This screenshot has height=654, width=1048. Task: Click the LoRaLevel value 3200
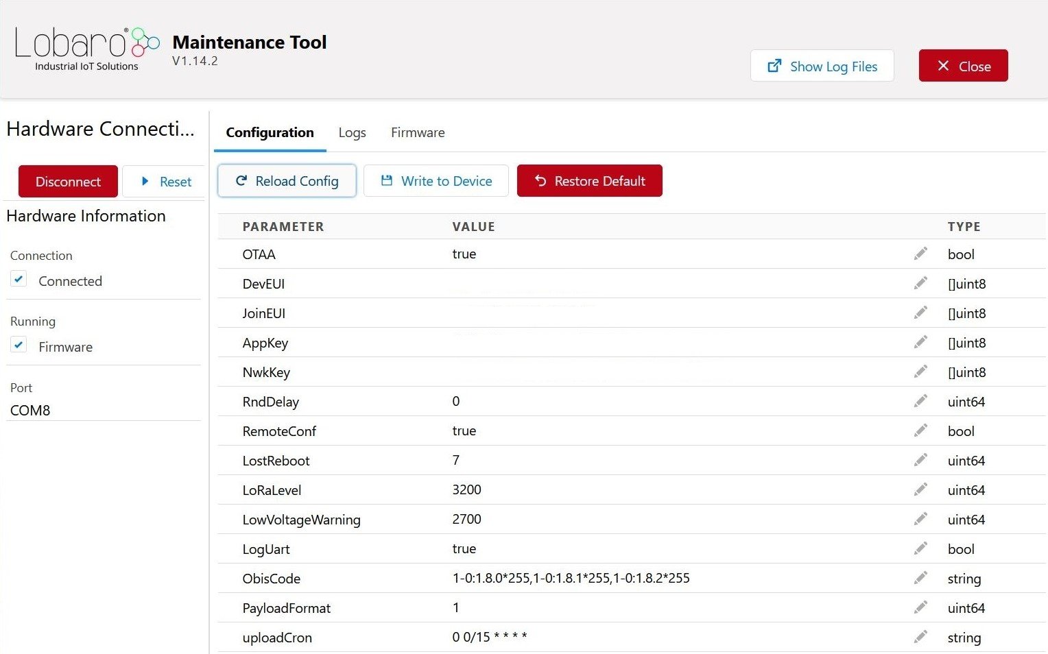pos(466,489)
